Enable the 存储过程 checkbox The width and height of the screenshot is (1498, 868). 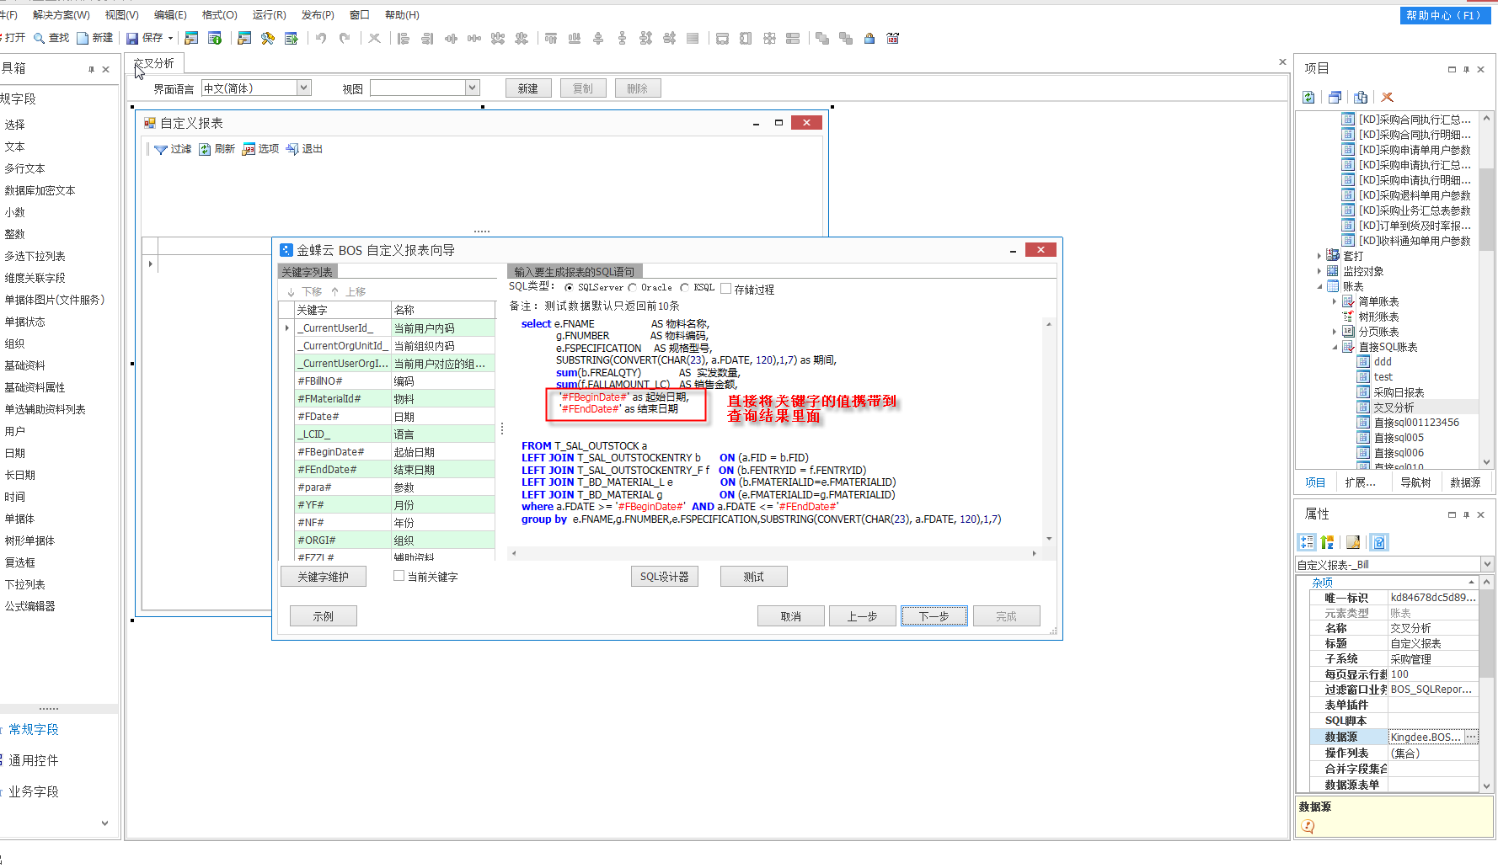pyautogui.click(x=726, y=289)
